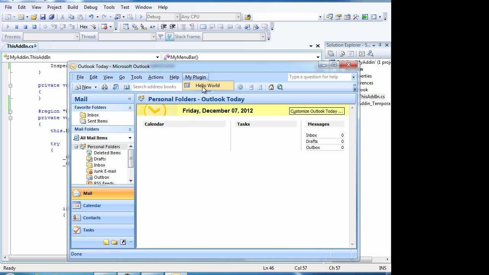489x275 pixels.
Task: Open Outlook's Go menu
Action: [122, 77]
